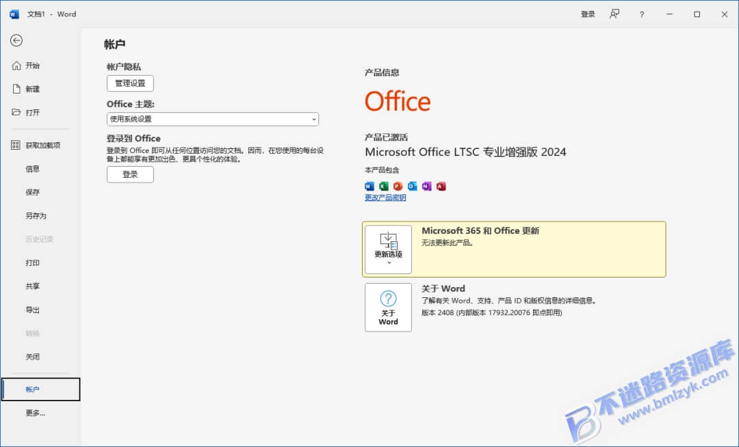
Task: Click the 更改产品密钥 link
Action: [x=385, y=198]
